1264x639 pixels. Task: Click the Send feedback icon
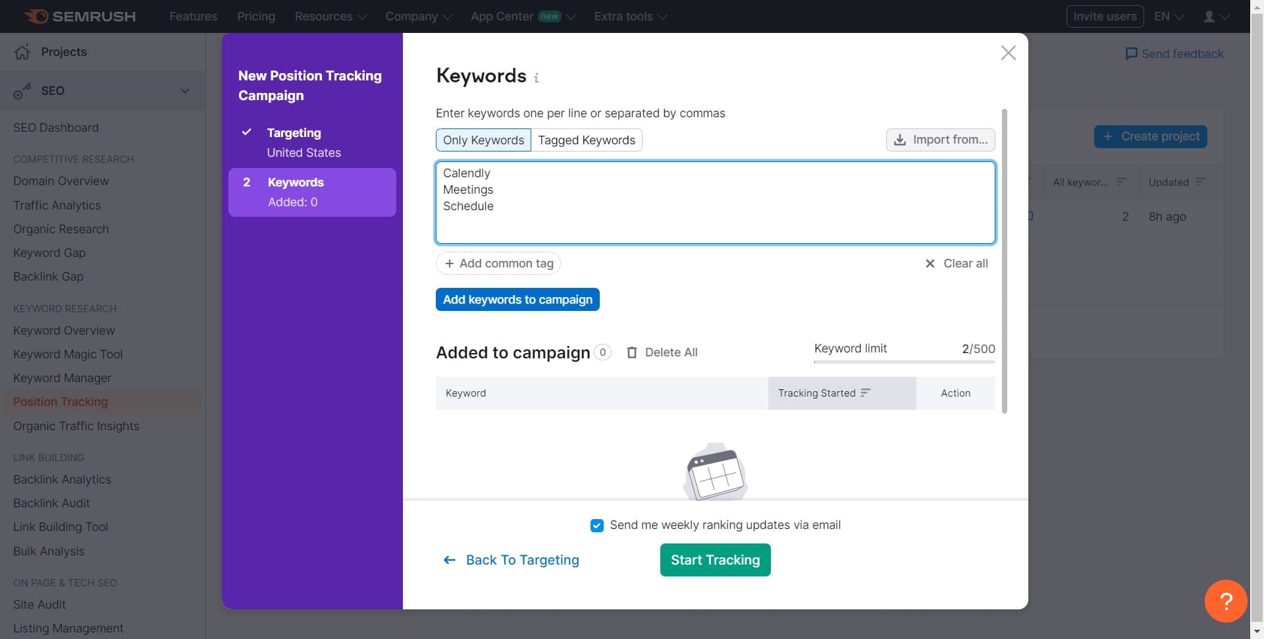(1132, 54)
